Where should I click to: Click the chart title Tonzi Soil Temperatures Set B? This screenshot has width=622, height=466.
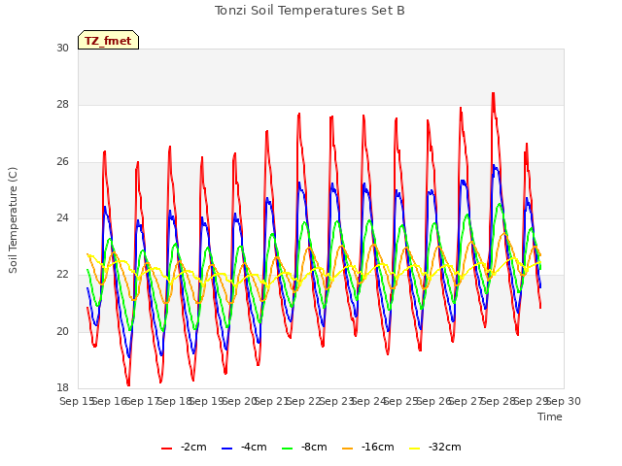309,11
